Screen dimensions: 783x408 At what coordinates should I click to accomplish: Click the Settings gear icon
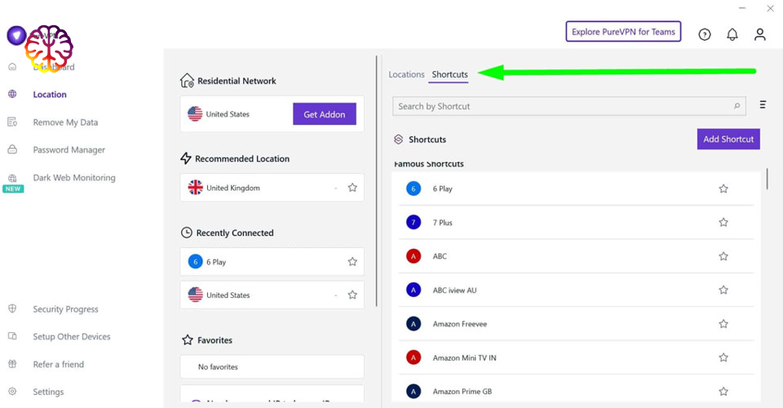[12, 392]
